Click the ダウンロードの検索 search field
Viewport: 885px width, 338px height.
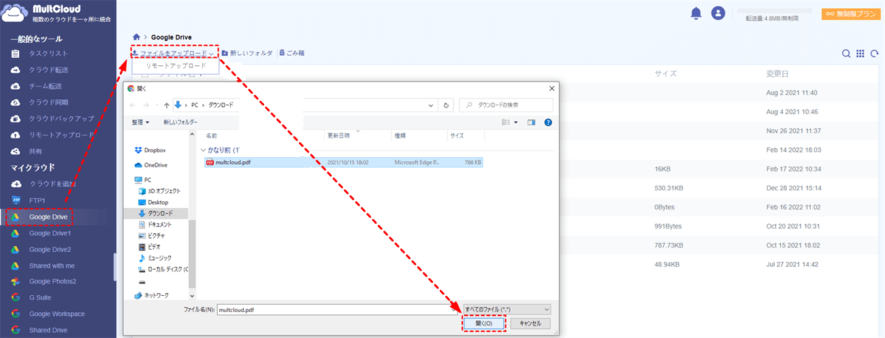coord(506,105)
